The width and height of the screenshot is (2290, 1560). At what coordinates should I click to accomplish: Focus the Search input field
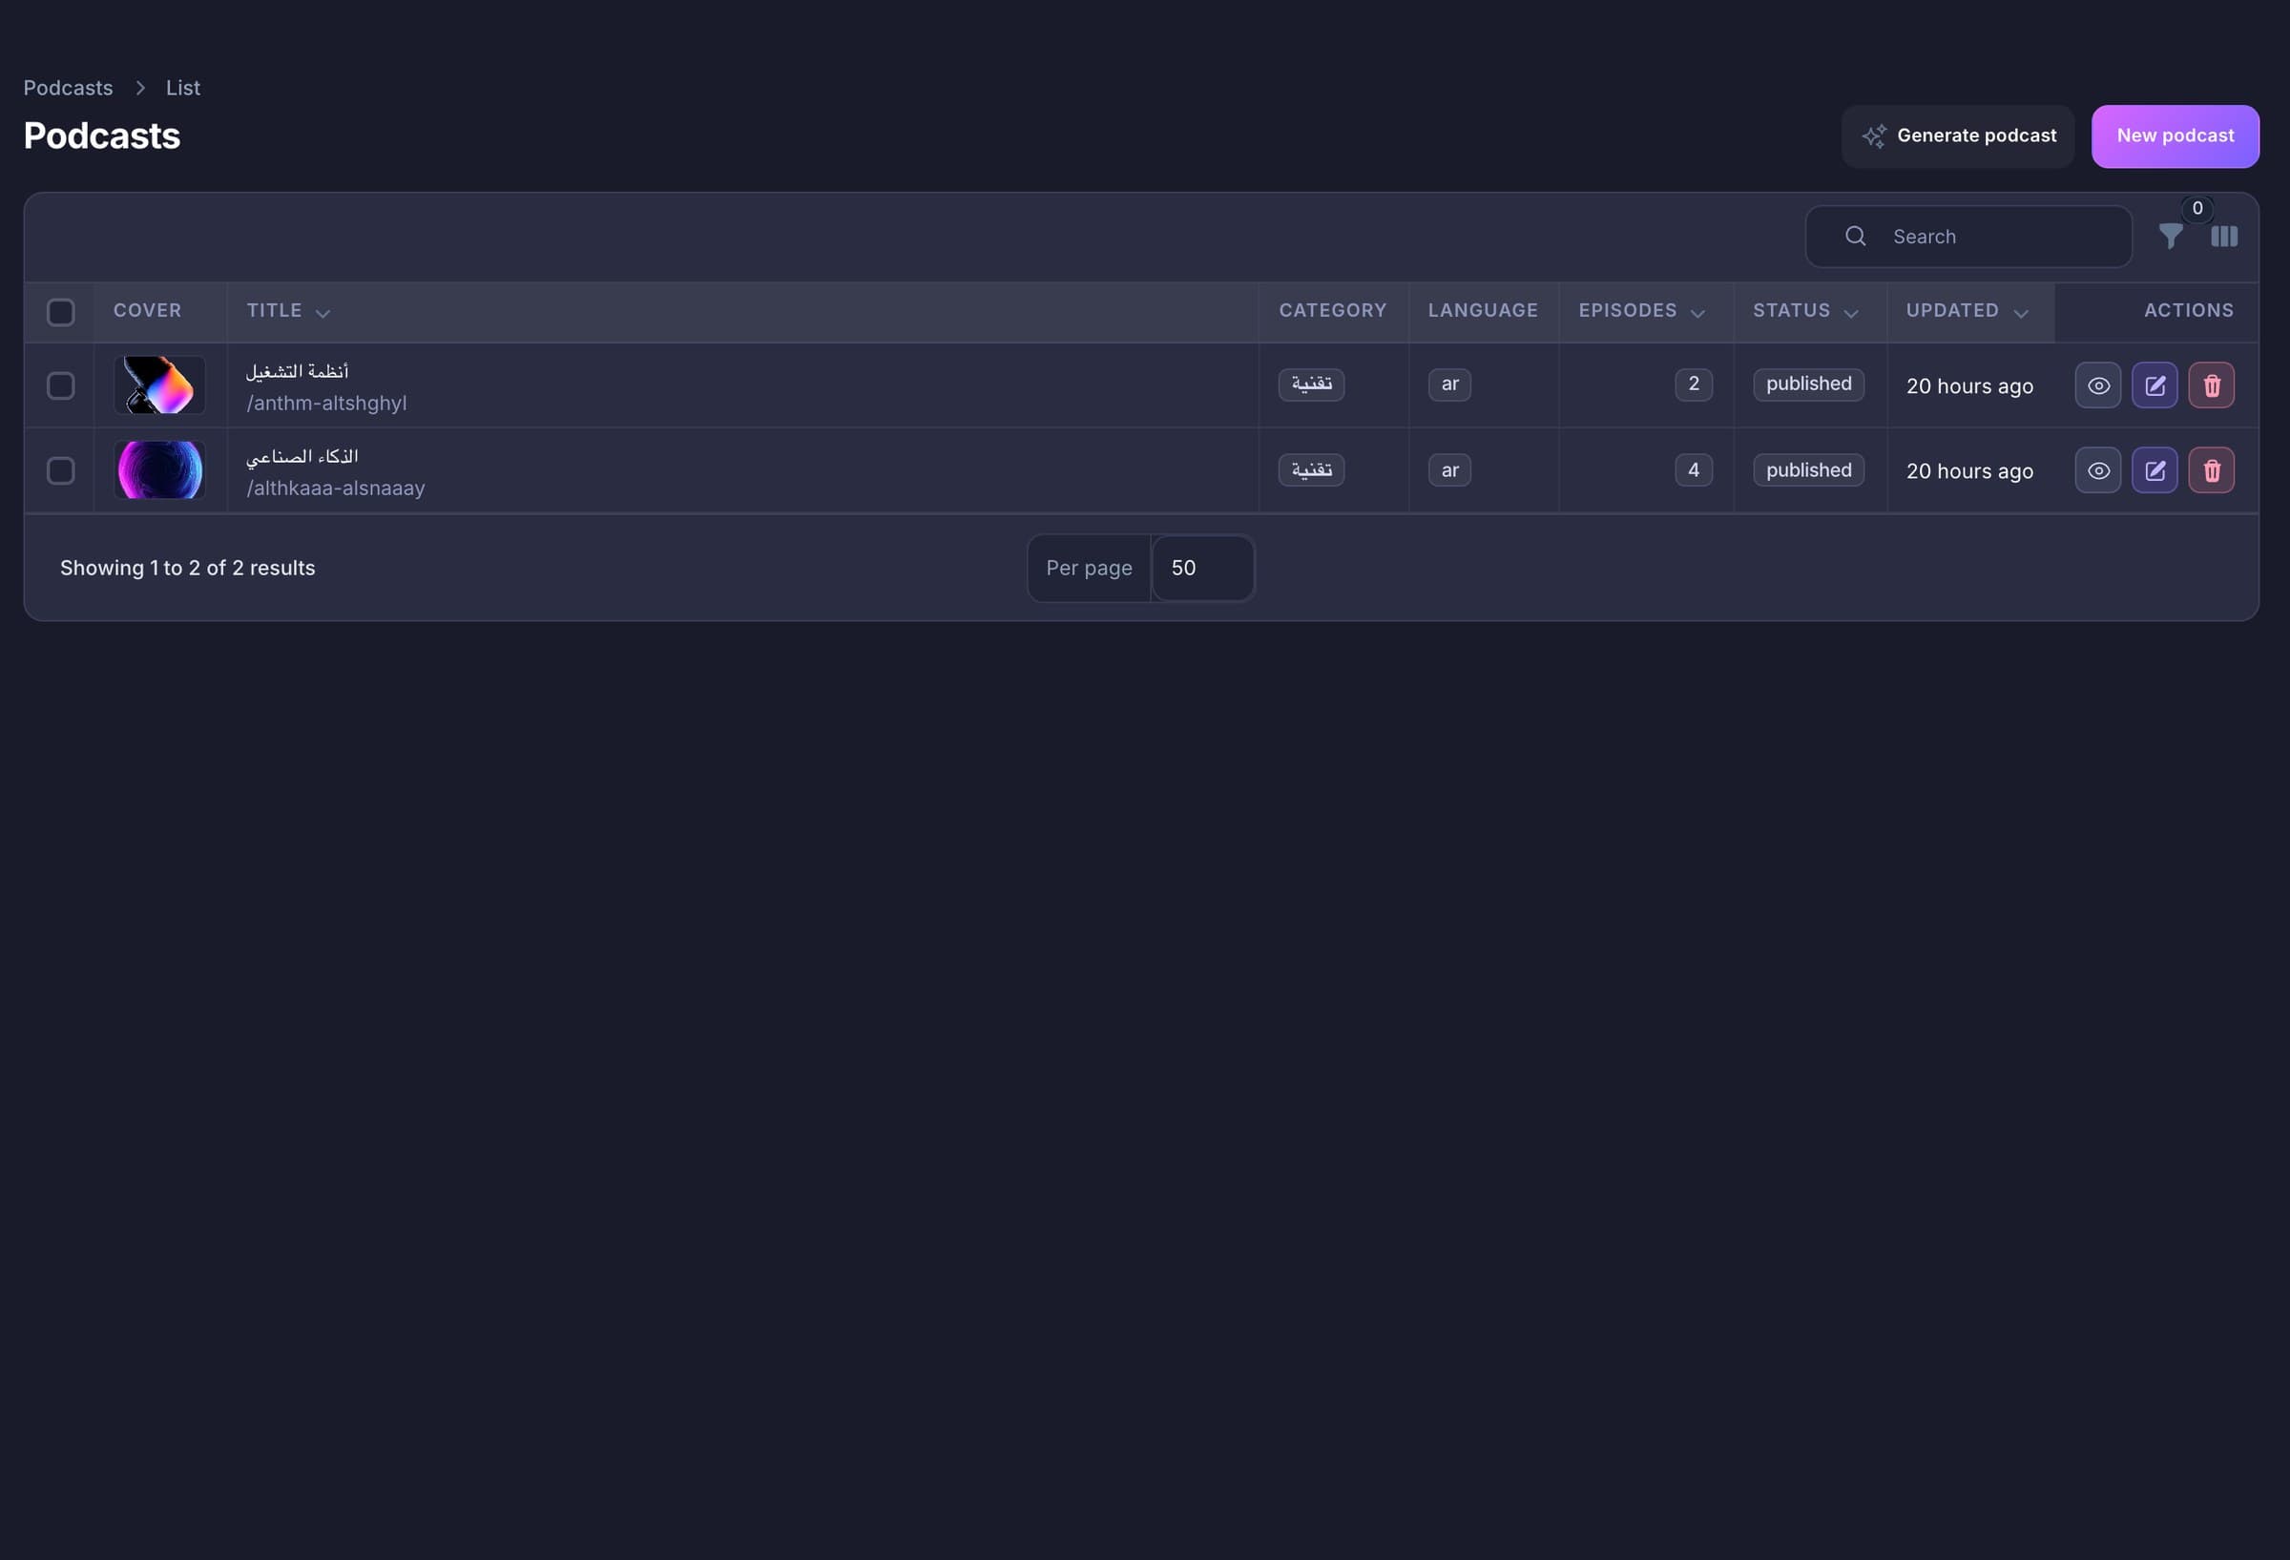(1967, 237)
